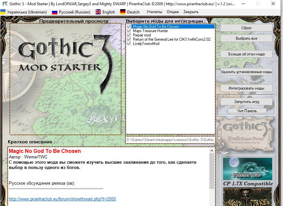283x206 pixels.
Task: Click the Автор : WernerTWC line
Action: click(28, 157)
